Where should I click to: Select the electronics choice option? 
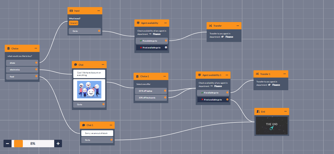pyautogui.click(x=22, y=70)
